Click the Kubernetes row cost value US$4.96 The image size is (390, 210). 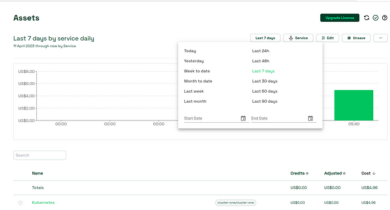click(x=368, y=203)
